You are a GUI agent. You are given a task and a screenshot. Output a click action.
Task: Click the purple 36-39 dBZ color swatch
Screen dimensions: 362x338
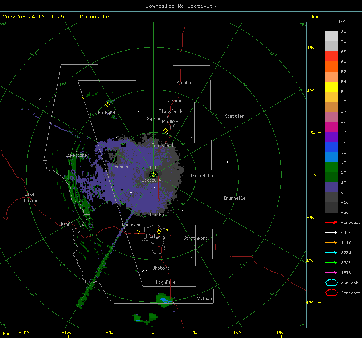click(331, 137)
